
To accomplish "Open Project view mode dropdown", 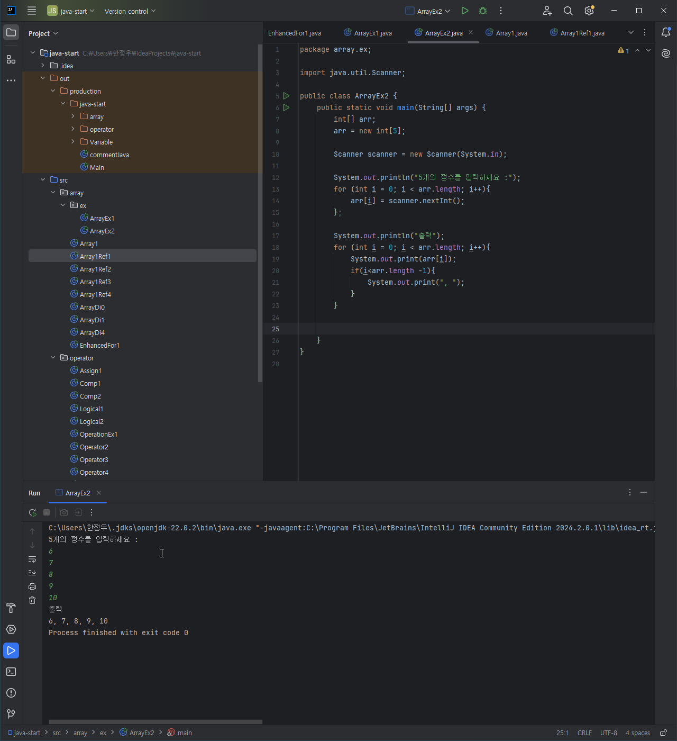I will click(x=43, y=33).
